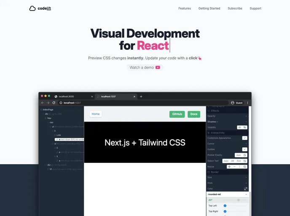Choose the horizontal Resize icon
The width and height of the screenshot is (290, 216).
click(234, 167)
